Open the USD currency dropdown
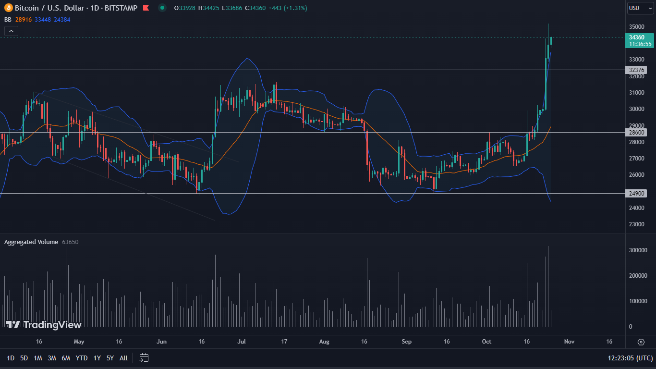 pos(641,8)
